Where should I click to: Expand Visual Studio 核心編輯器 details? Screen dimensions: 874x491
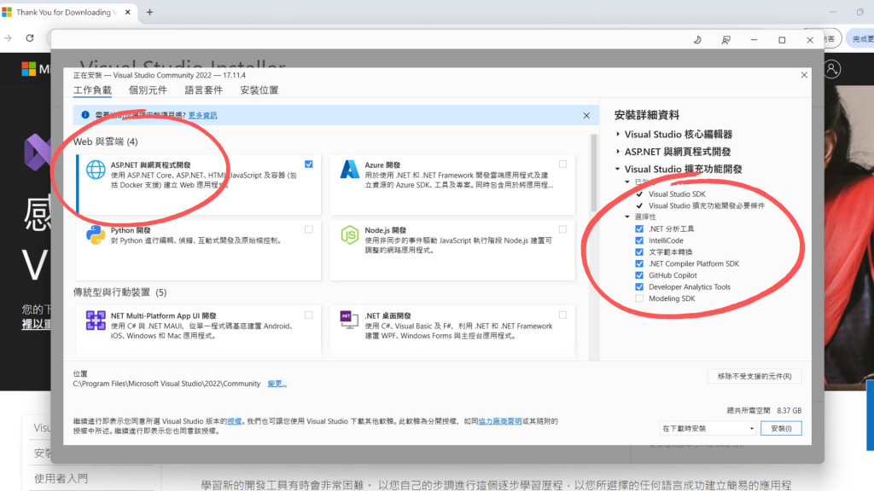[618, 134]
